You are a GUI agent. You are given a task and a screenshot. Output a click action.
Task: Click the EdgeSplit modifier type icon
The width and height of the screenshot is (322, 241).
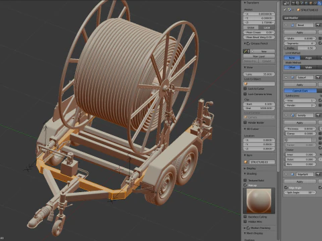click(292, 174)
